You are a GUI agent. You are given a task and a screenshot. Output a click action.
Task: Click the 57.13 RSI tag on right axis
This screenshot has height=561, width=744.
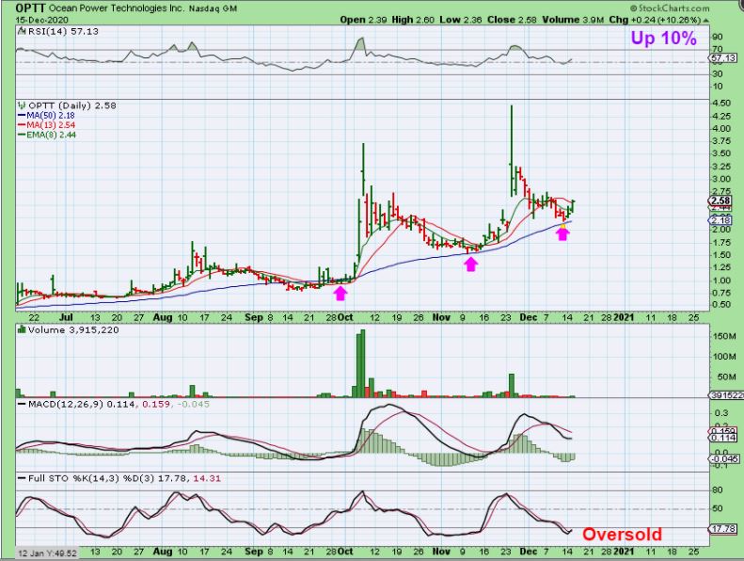(723, 58)
